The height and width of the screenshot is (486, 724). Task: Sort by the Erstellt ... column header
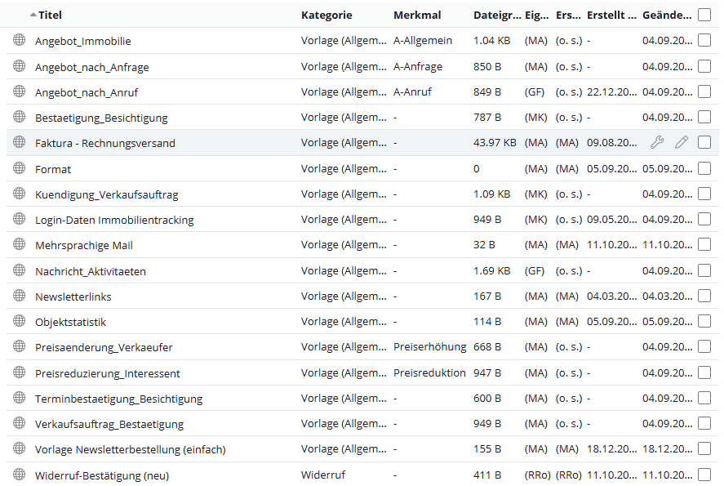tap(611, 15)
